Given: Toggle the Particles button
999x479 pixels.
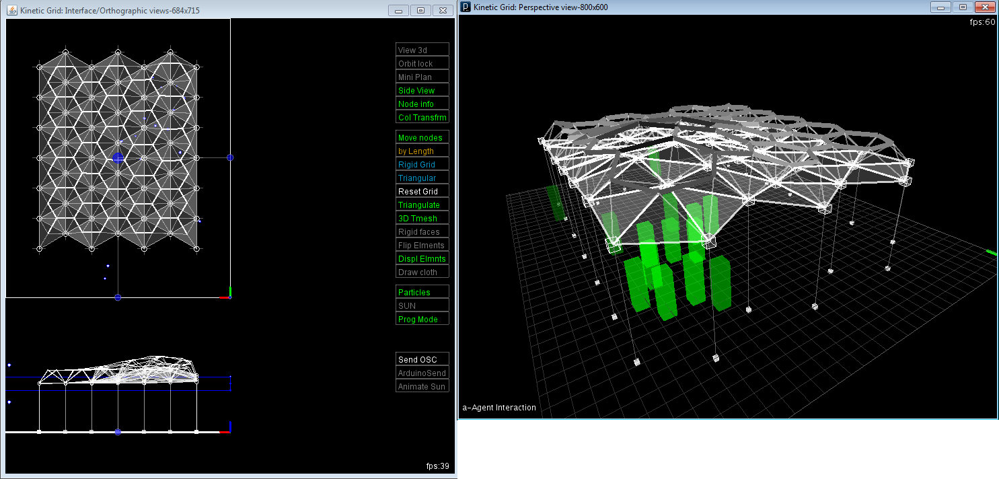Looking at the screenshot, I should pyautogui.click(x=422, y=292).
